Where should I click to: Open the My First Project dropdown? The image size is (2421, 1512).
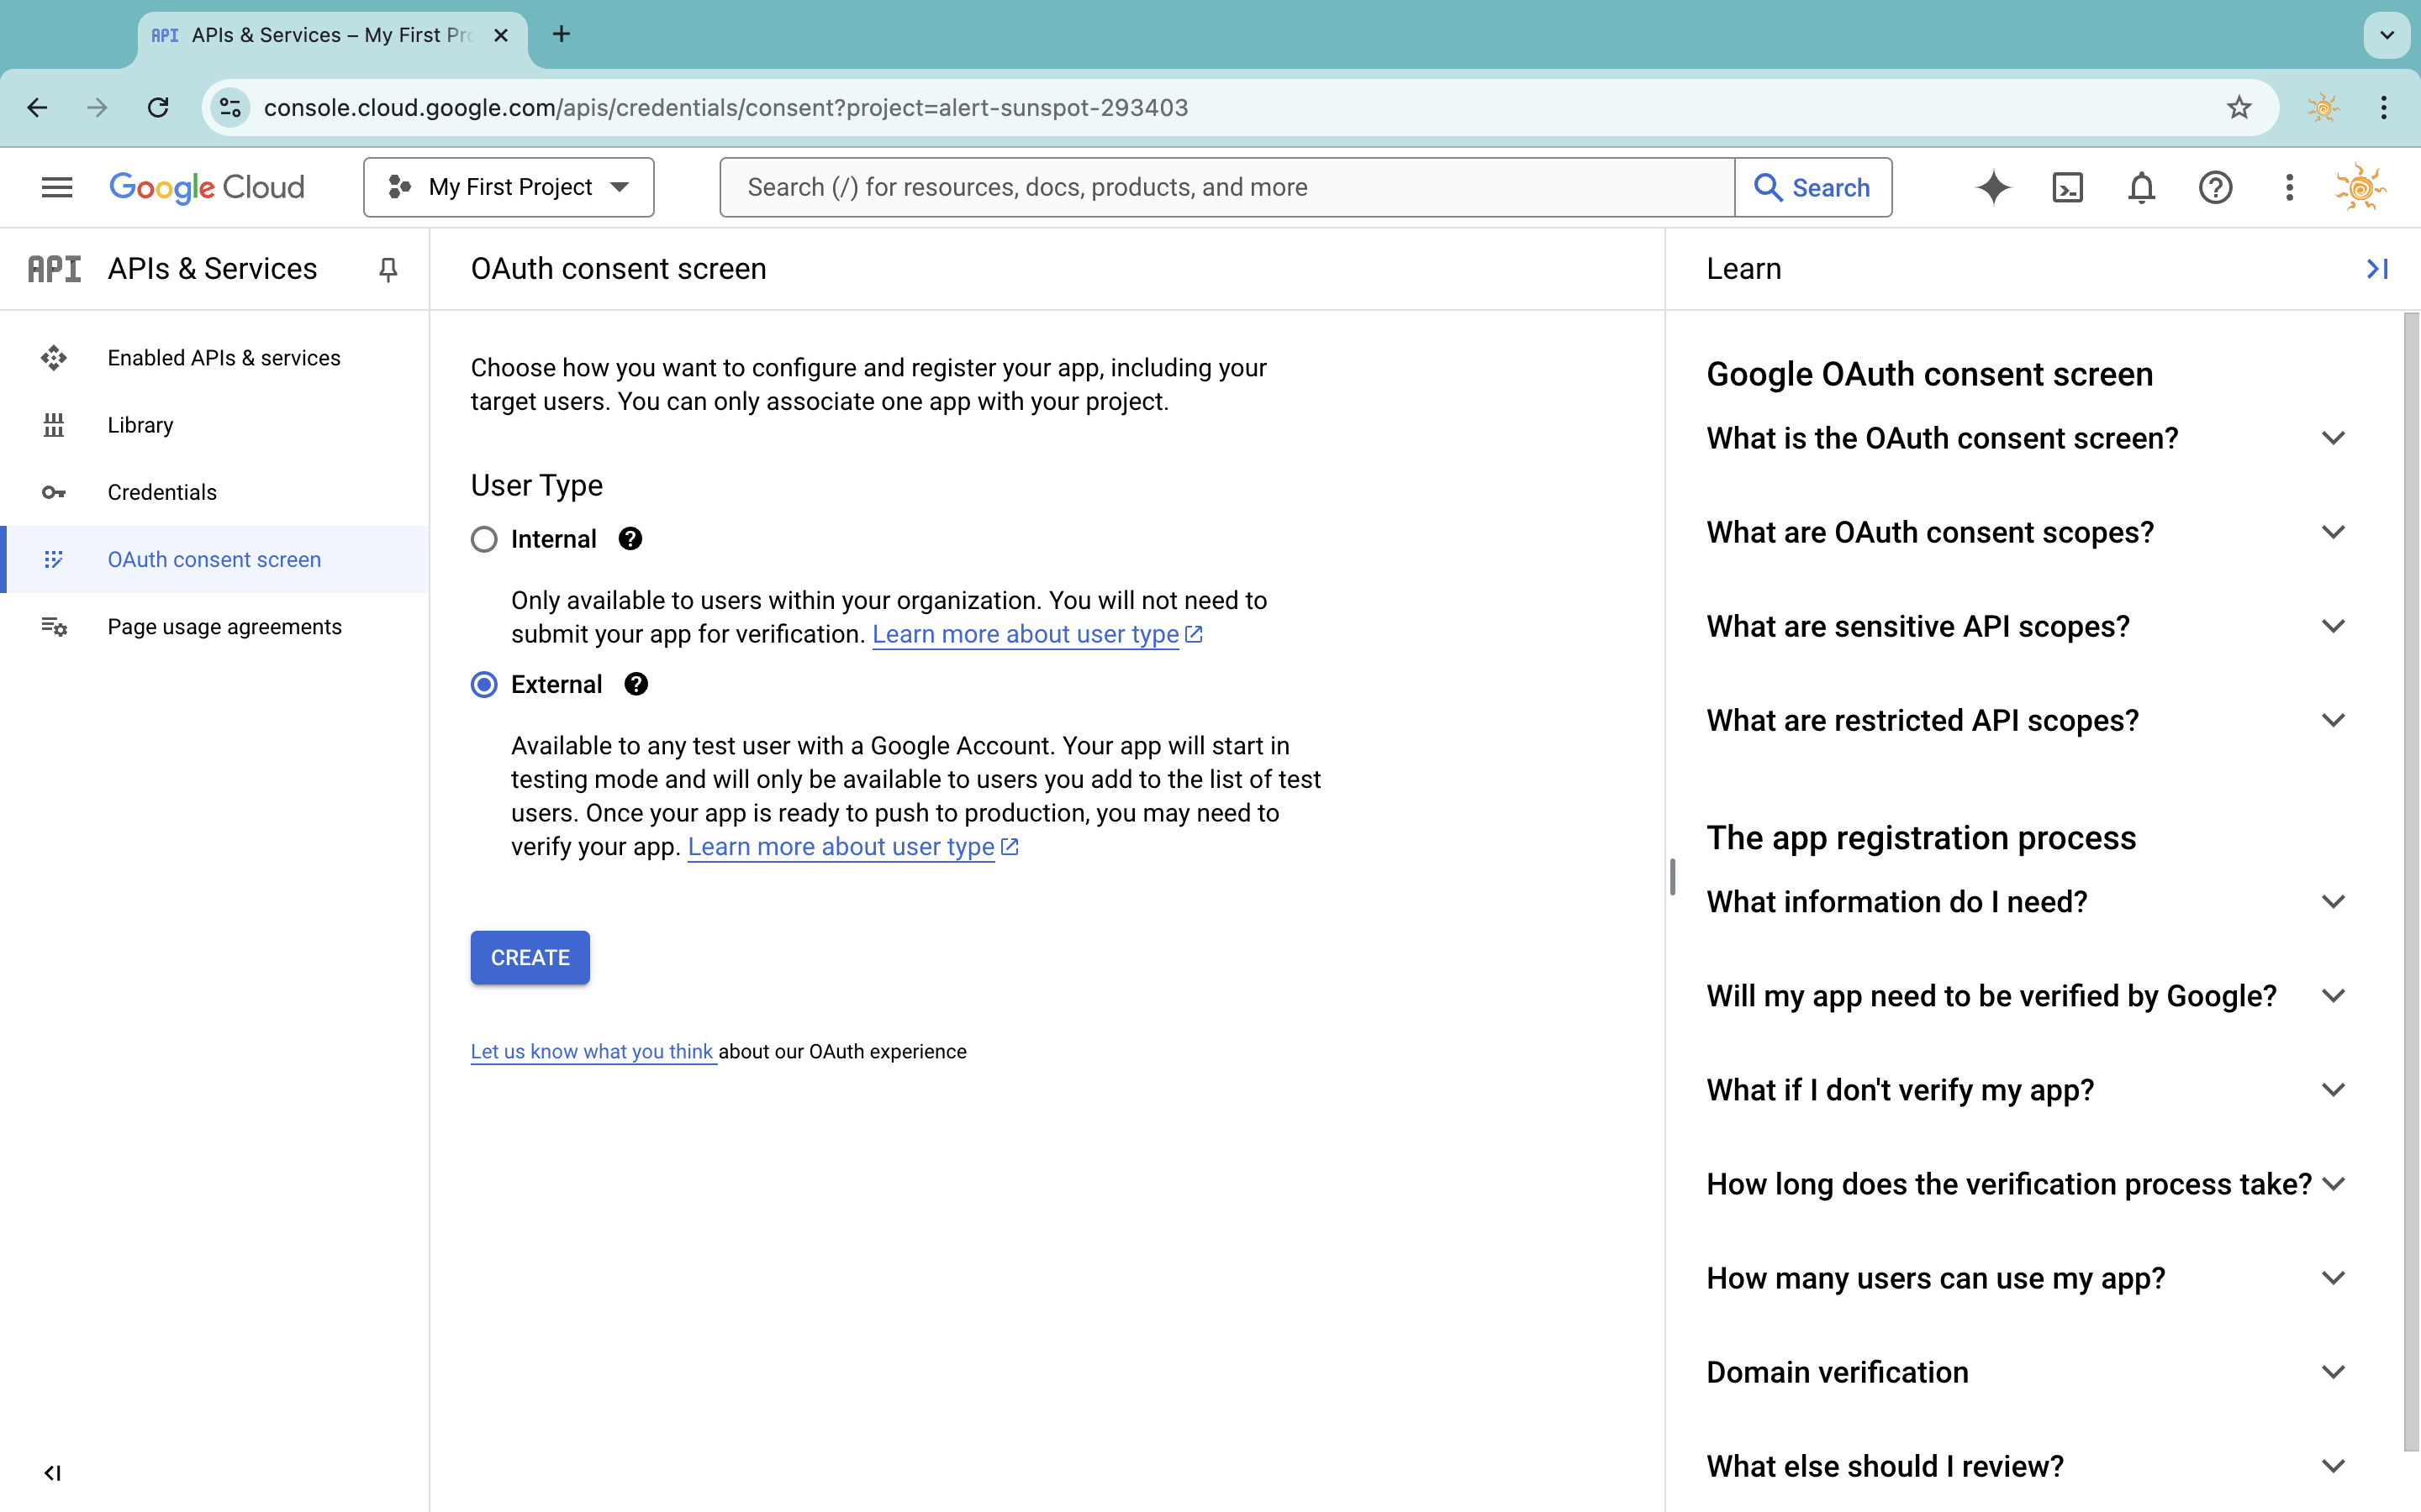pyautogui.click(x=509, y=186)
